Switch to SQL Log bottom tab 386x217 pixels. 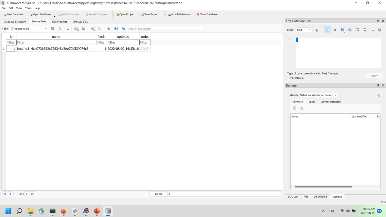click(293, 197)
